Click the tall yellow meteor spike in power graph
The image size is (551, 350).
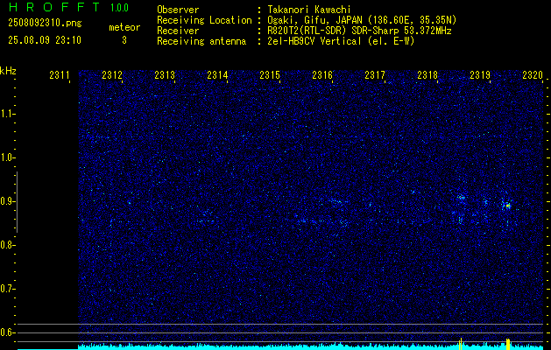point(508,344)
